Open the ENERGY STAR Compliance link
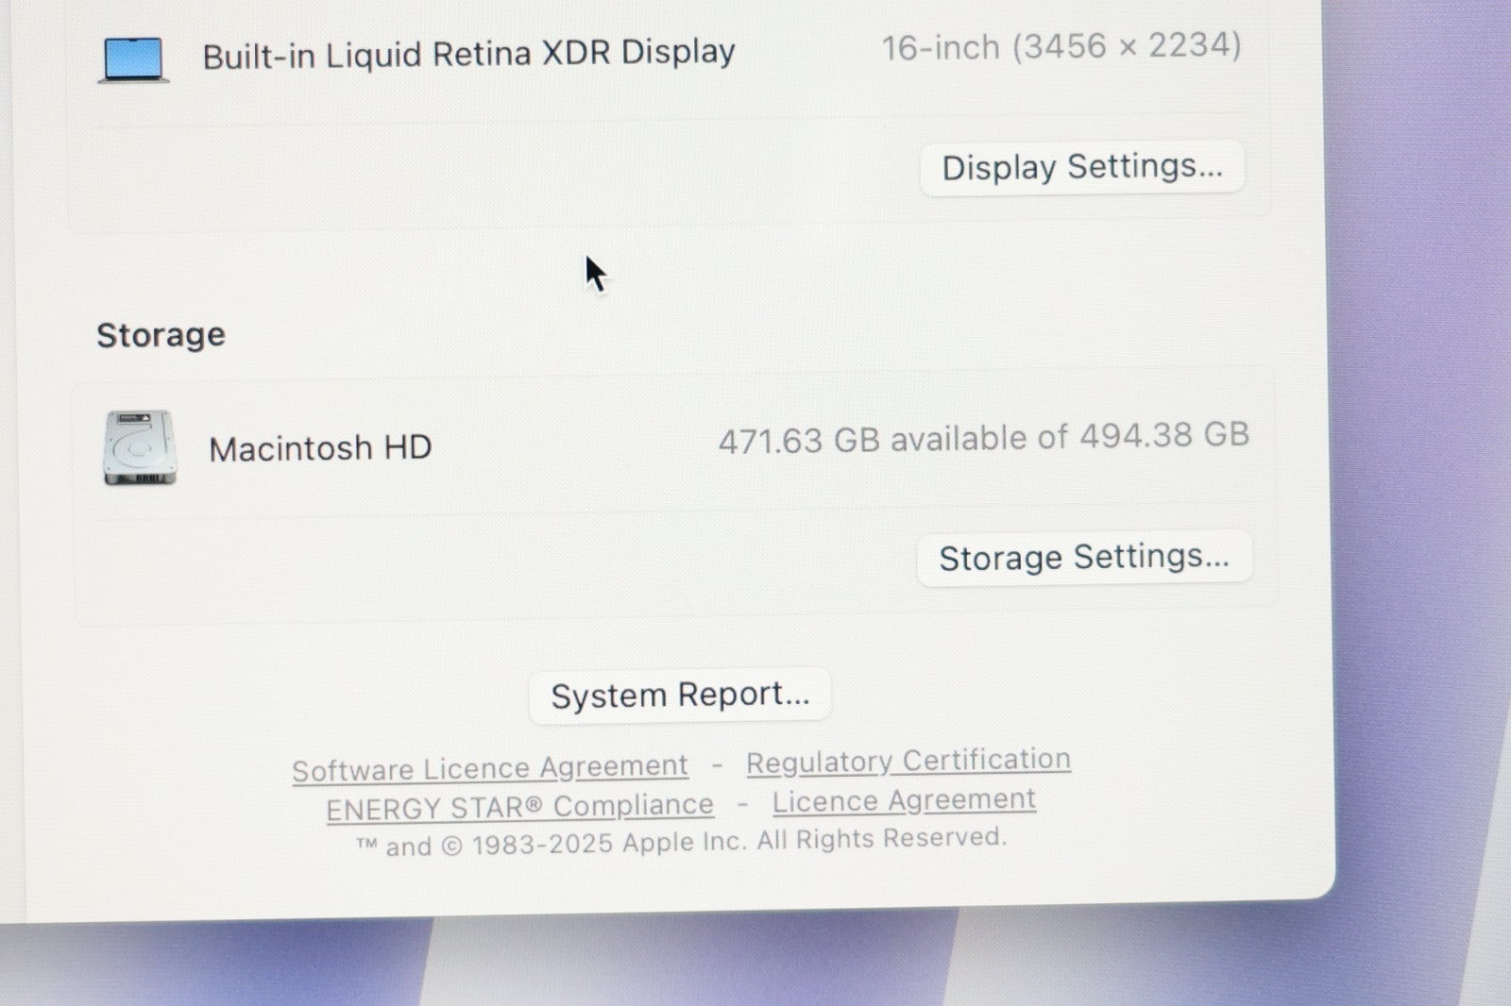Viewport: 1511px width, 1006px height. (520, 807)
